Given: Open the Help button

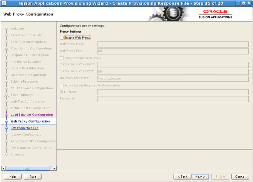Looking at the screenshot, I should (13, 177).
